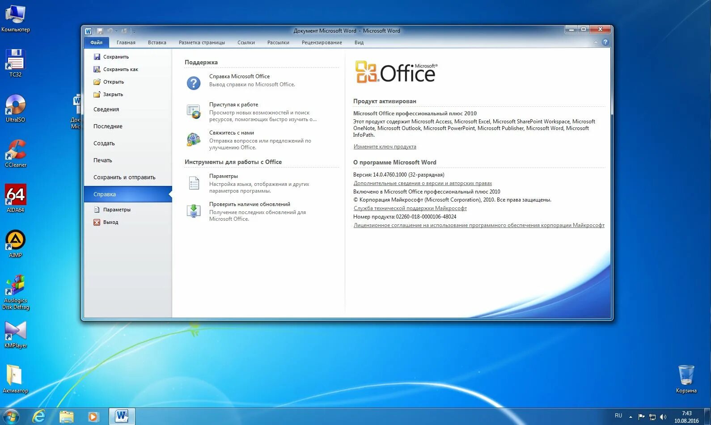
Task: Switch to the Рассылки tab
Action: (x=278, y=42)
